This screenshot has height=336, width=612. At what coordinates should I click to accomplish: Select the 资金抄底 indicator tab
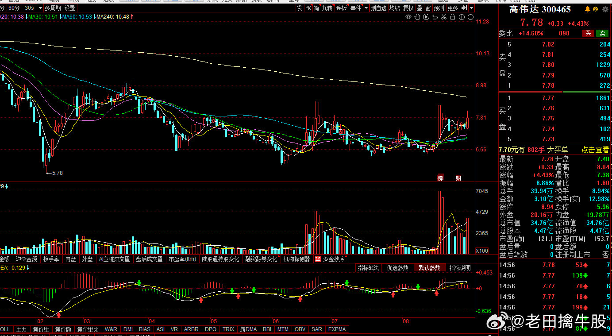pos(333,259)
